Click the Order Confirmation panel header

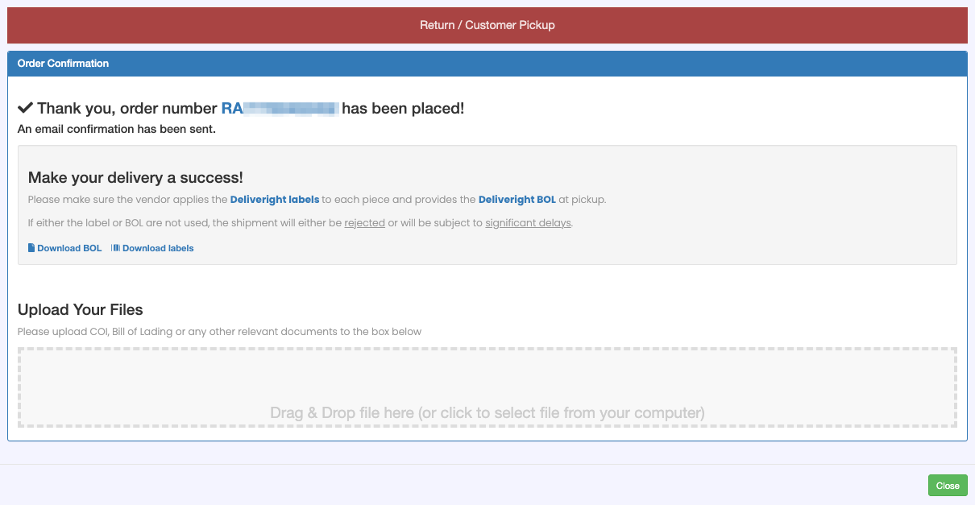pos(487,64)
